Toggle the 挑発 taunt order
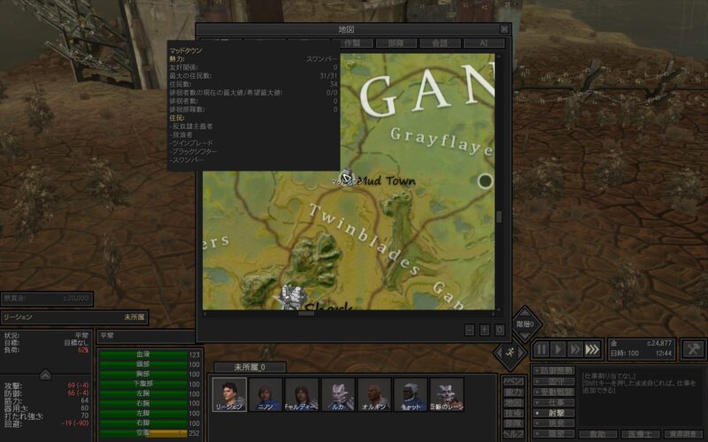This screenshot has height=442, width=708. (x=554, y=423)
